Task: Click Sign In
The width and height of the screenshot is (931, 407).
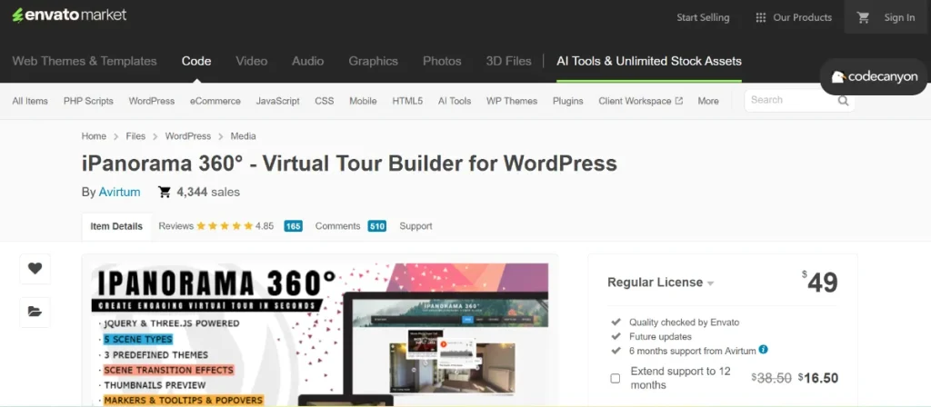Action: pyautogui.click(x=899, y=18)
